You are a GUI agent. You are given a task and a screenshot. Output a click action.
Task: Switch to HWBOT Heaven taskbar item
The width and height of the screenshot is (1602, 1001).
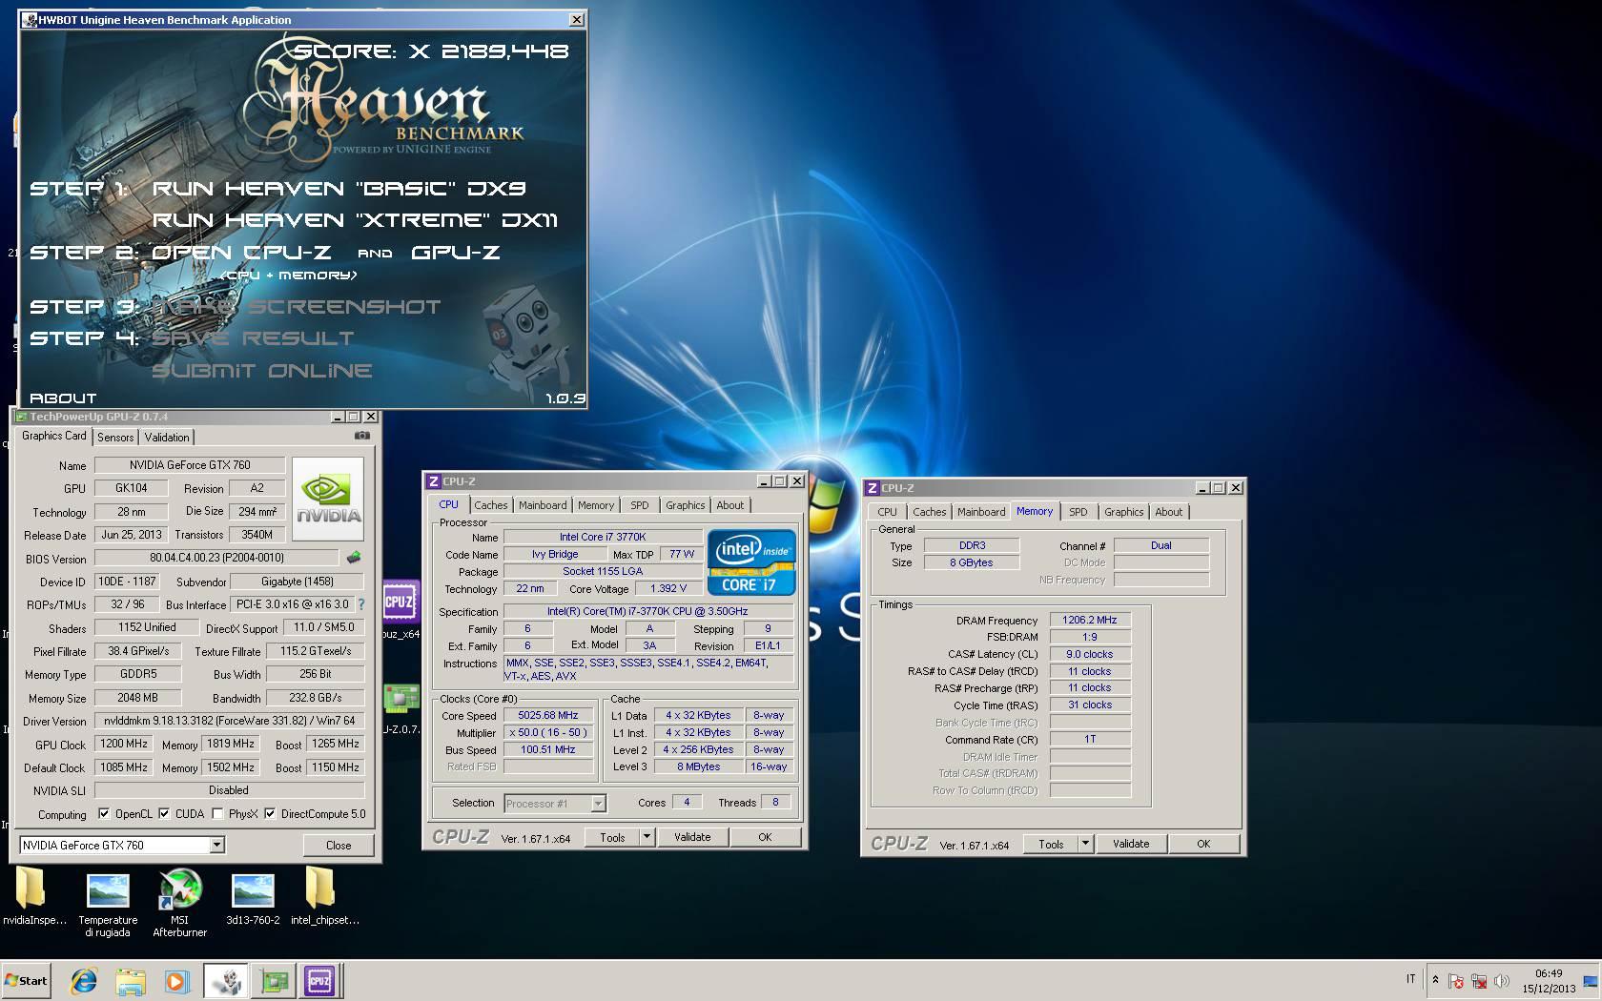click(x=227, y=980)
